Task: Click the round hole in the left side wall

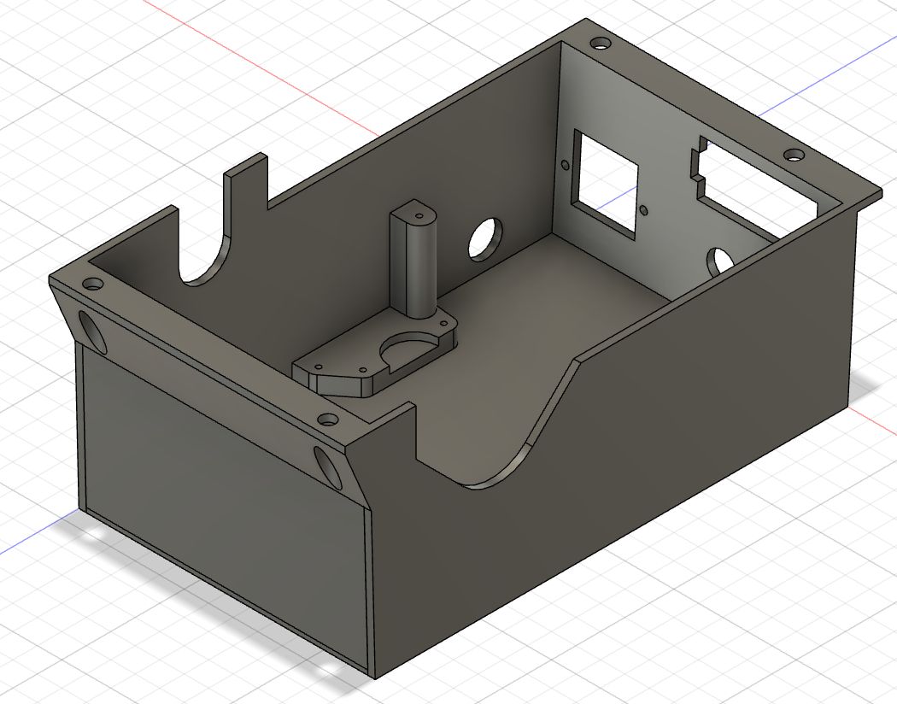Action: coord(484,239)
